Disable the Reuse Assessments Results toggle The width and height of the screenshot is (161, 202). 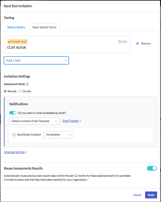[152, 168]
